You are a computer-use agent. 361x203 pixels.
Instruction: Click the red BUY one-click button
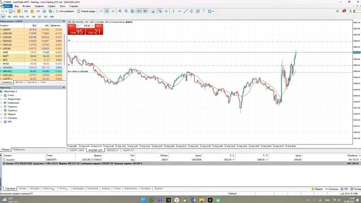(94, 32)
